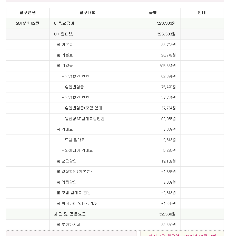Click the 통합형AP임대료할인반 item

click(x=83, y=119)
